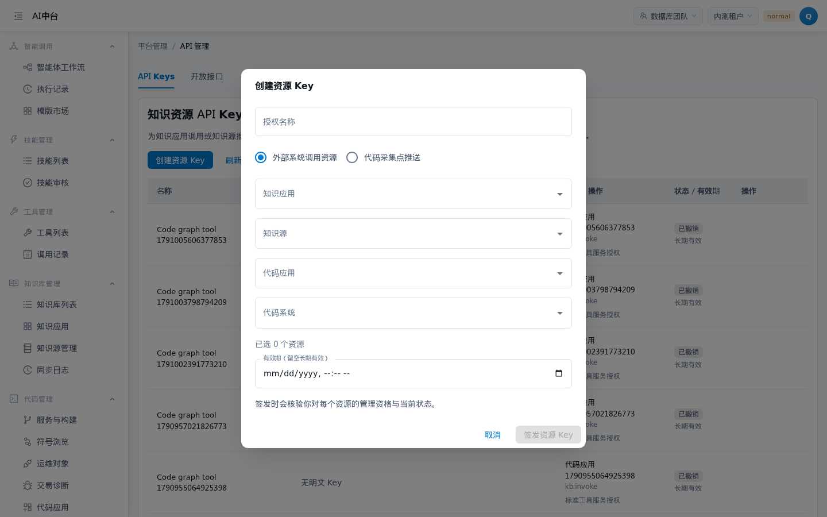Click the 平台管理 breadcrumb link
The image size is (827, 517).
153,46
